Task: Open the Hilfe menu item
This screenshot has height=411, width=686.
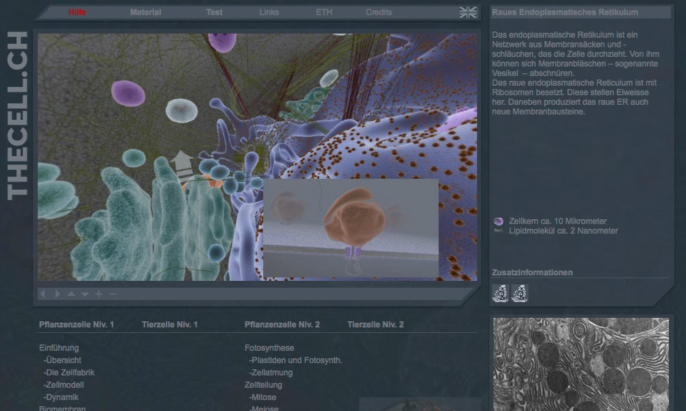Action: [x=77, y=12]
